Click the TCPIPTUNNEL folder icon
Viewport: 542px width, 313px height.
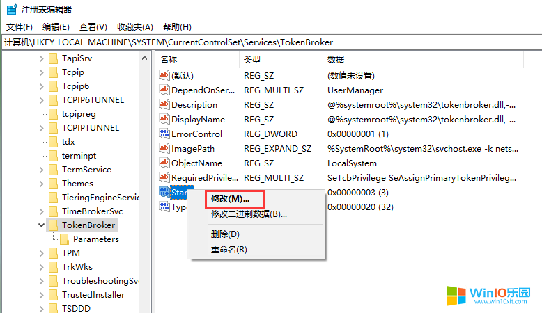[x=53, y=128]
